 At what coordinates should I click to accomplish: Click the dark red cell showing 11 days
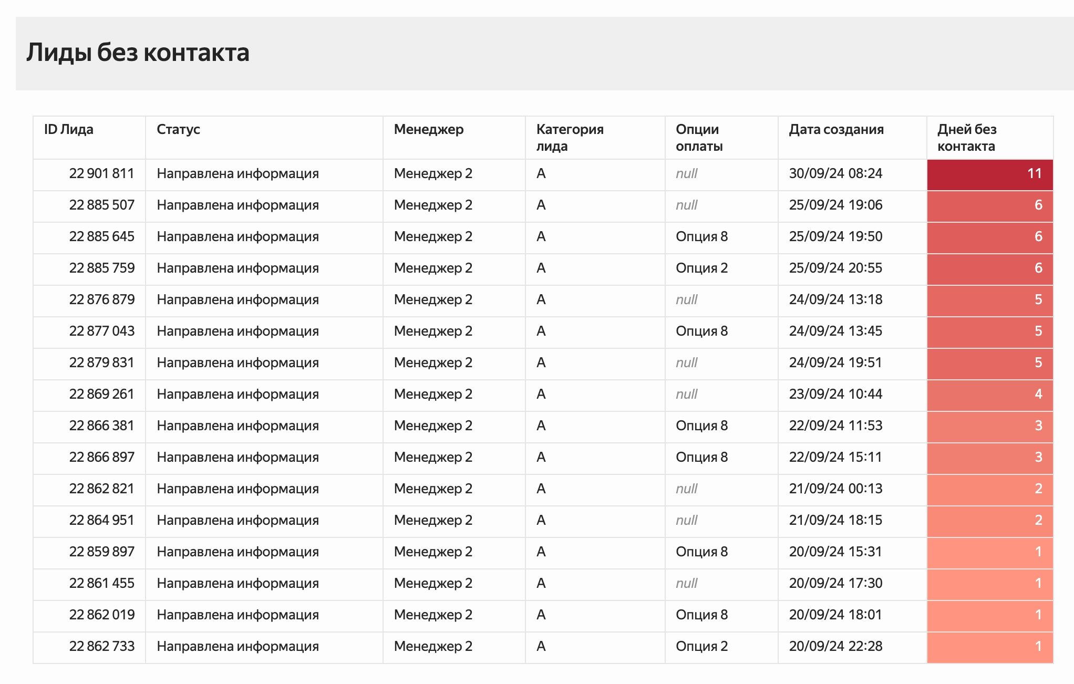point(989,174)
